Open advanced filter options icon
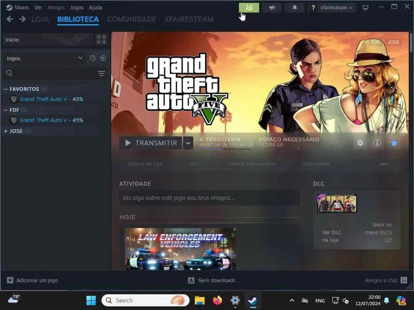This screenshot has height=310, width=414. pyautogui.click(x=101, y=73)
